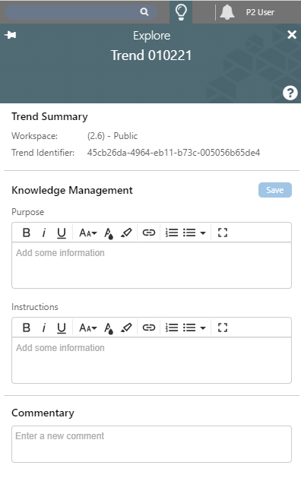Click the search magnifier icon
The height and width of the screenshot is (500, 301).
click(144, 12)
